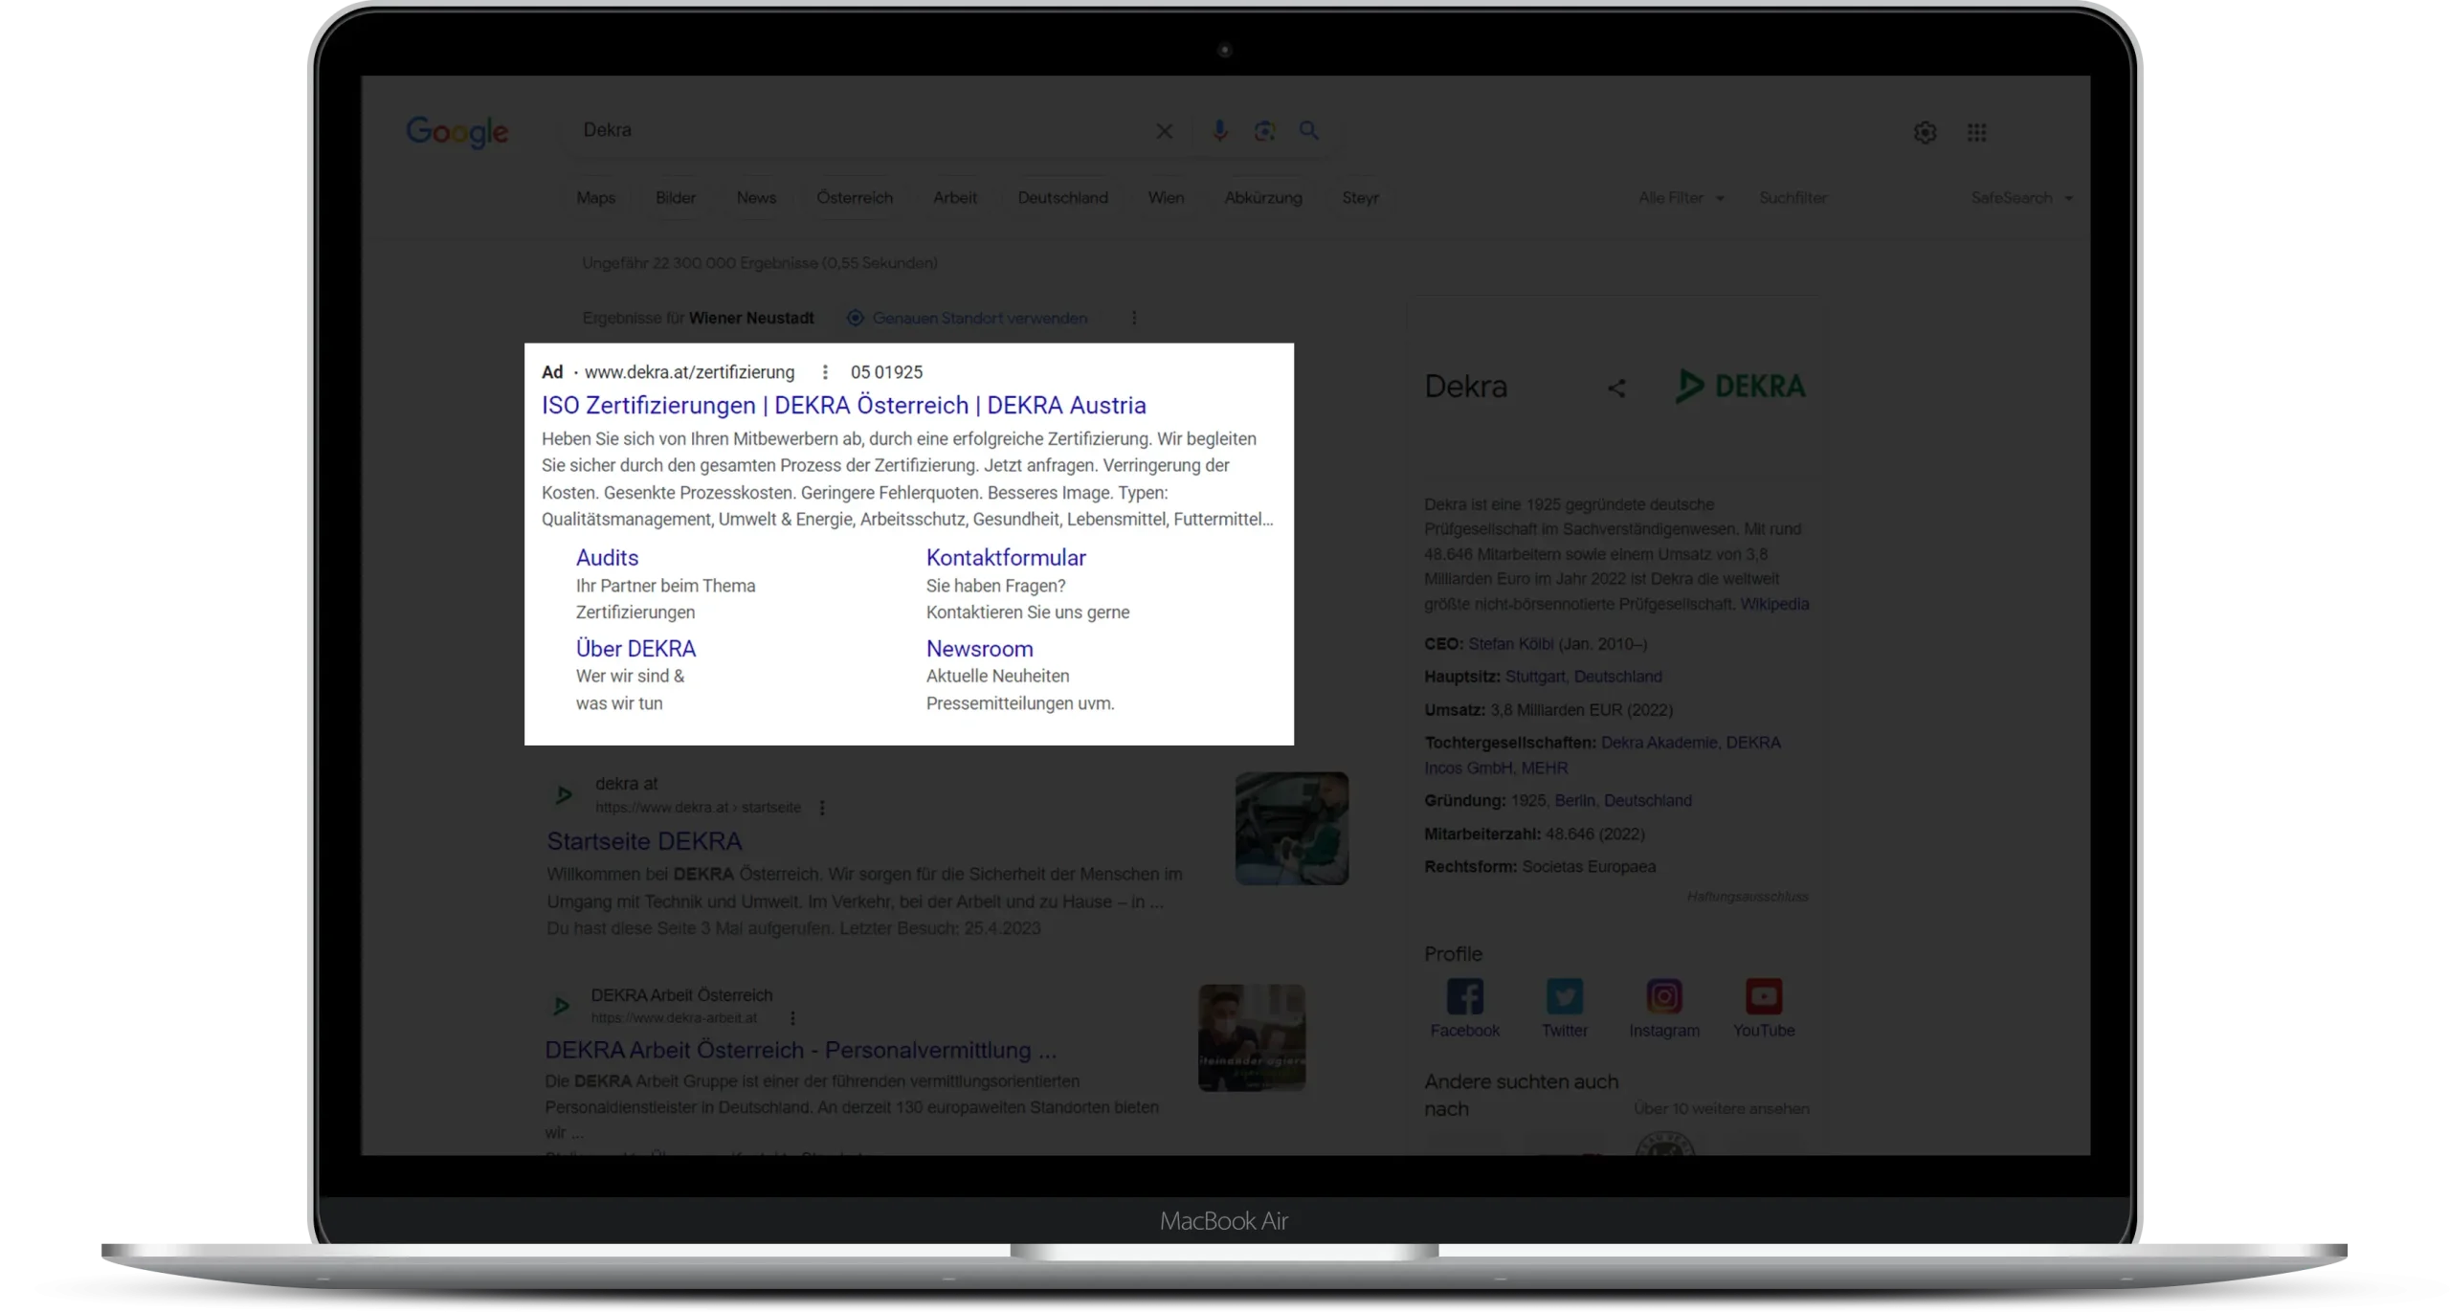Open the Kontaktformular sitelink
This screenshot has height=1313, width=2450.
click(x=1006, y=557)
